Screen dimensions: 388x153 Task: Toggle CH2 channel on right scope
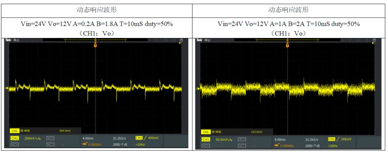click(242, 139)
